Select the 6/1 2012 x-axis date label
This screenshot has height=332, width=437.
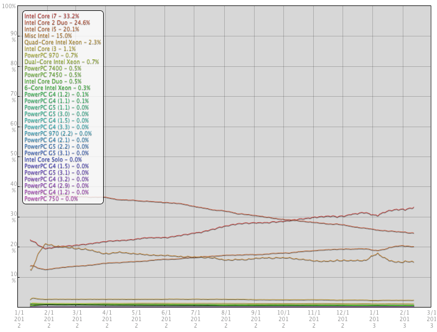point(166,319)
